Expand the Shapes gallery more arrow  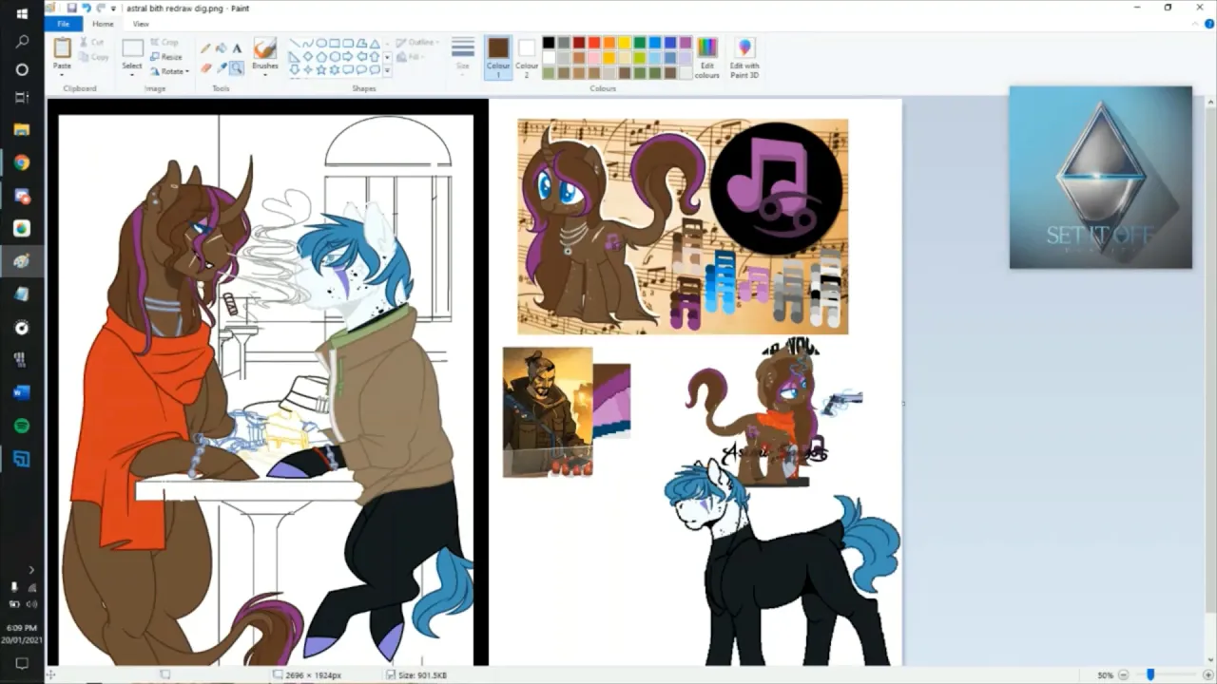(x=387, y=70)
